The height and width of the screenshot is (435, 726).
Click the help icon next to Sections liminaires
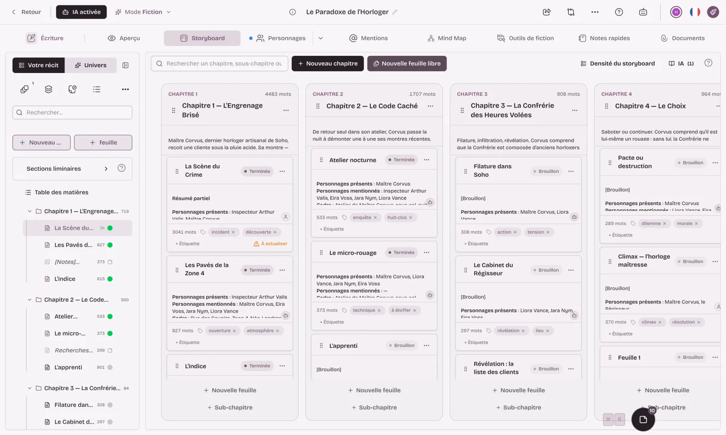[122, 168]
